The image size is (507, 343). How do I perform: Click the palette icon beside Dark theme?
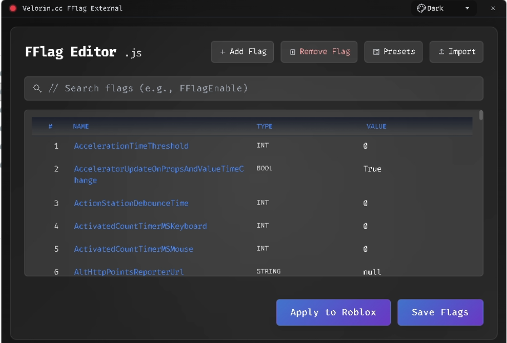tap(421, 8)
